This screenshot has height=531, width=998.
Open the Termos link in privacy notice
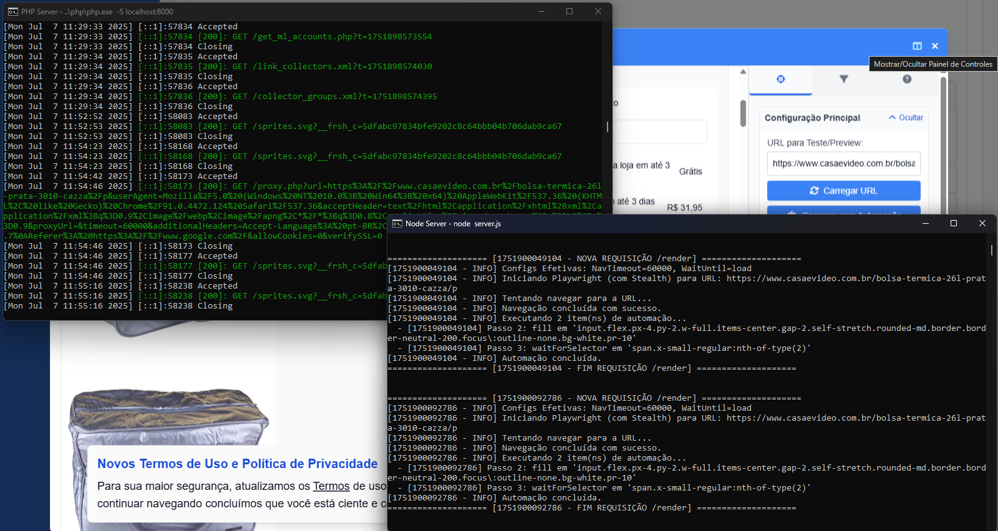point(331,486)
